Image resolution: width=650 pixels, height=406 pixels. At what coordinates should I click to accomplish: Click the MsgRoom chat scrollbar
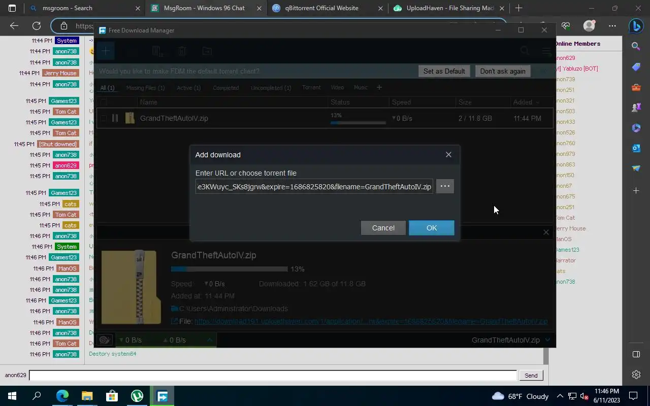(546, 355)
